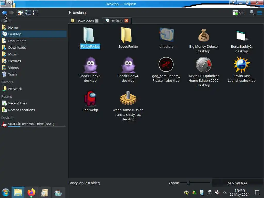Click the muted volume tray icon

click(x=217, y=192)
